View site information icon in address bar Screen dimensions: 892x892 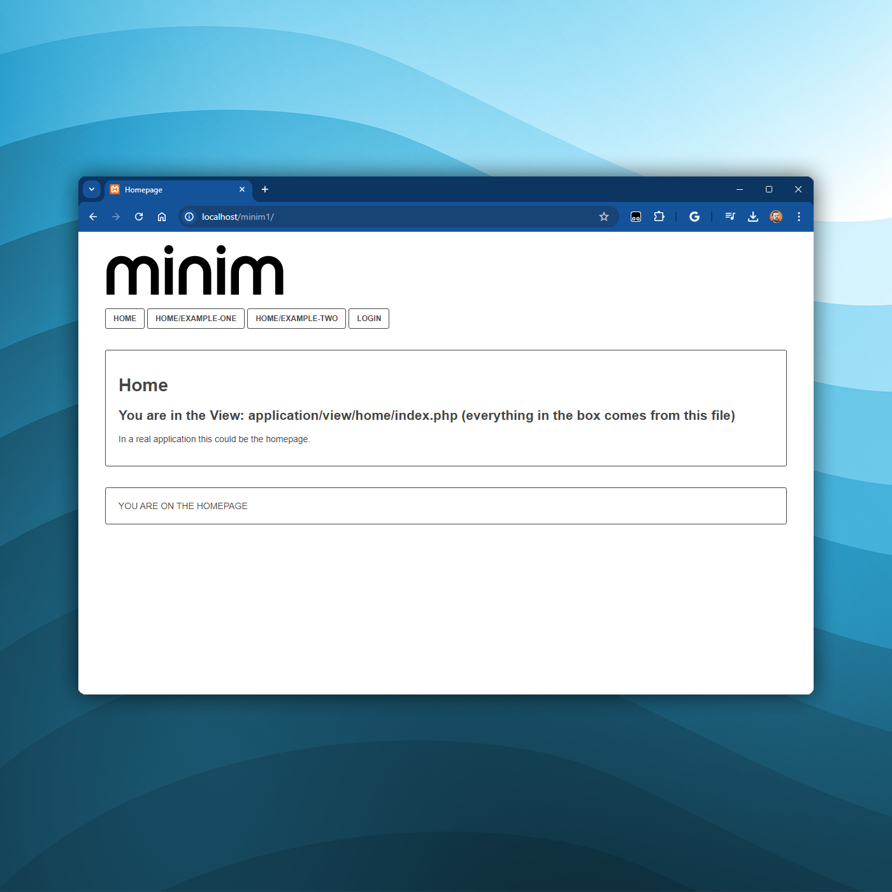tap(189, 217)
